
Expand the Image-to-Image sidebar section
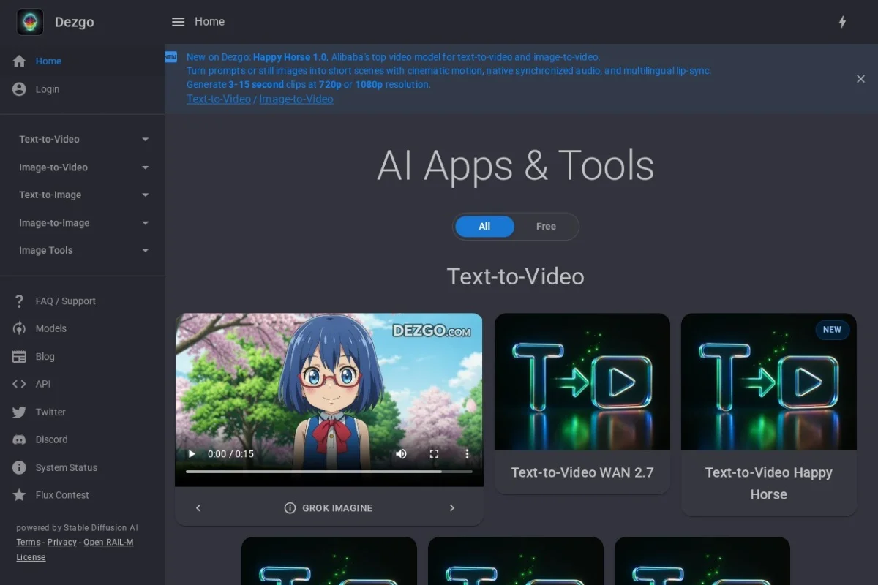pos(83,223)
